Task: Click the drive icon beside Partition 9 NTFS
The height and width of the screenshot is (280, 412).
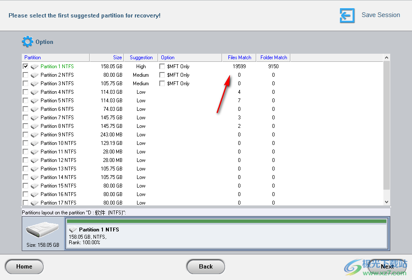Action: 35,135
